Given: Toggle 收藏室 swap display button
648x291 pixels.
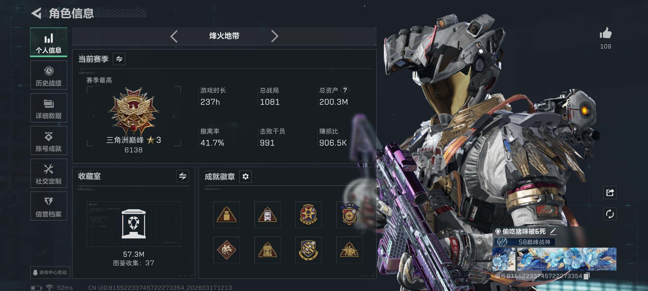Looking at the screenshot, I should [183, 176].
